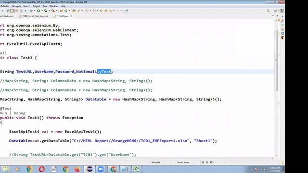Click the Debug (bug) toolbar icon

point(31,11)
